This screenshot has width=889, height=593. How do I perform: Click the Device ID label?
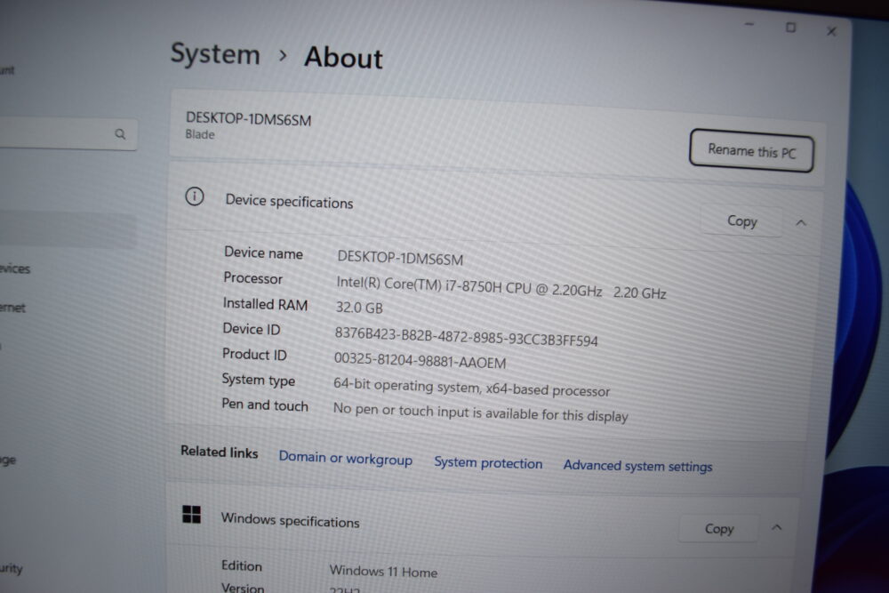(252, 329)
